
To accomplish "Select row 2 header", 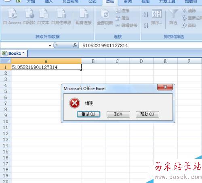I will pos(6,73).
